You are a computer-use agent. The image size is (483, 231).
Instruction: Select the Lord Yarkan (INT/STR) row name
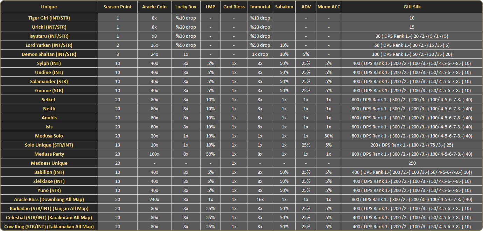(49, 45)
